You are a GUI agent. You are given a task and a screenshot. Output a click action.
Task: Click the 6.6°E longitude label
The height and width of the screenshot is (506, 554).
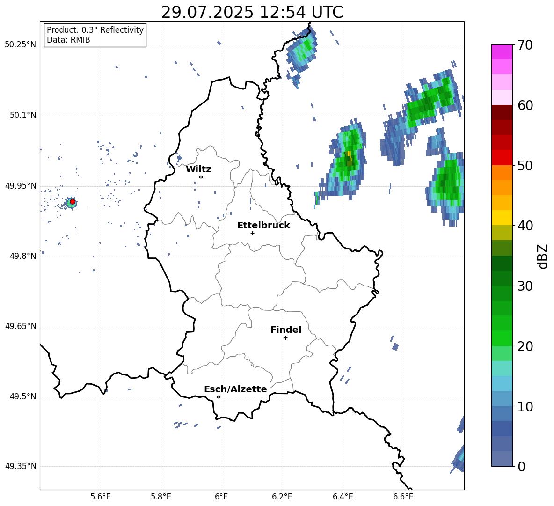coord(403,497)
